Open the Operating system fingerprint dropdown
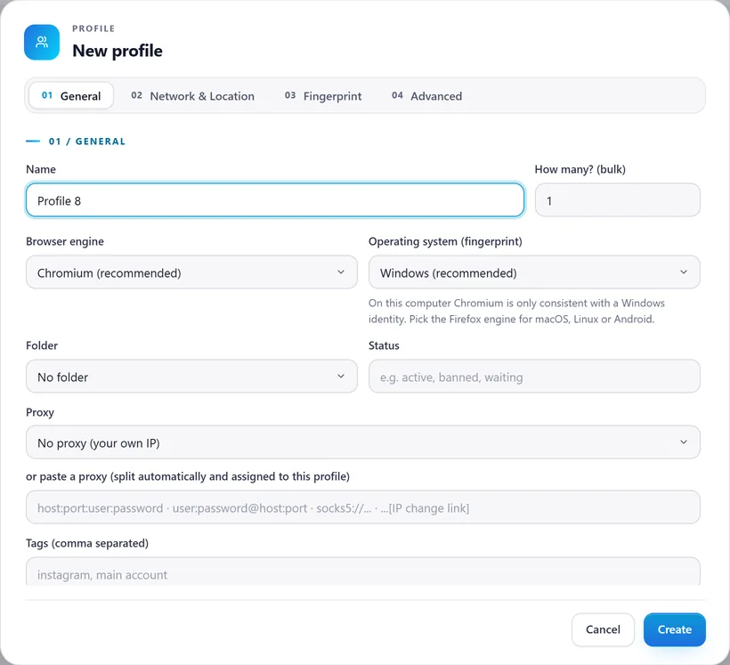The width and height of the screenshot is (730, 665). tap(534, 272)
